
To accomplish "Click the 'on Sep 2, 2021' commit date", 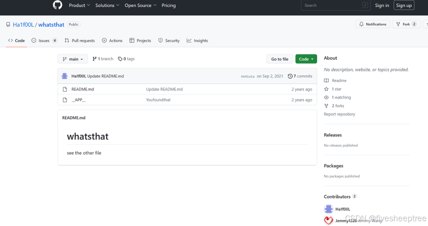I will point(270,76).
